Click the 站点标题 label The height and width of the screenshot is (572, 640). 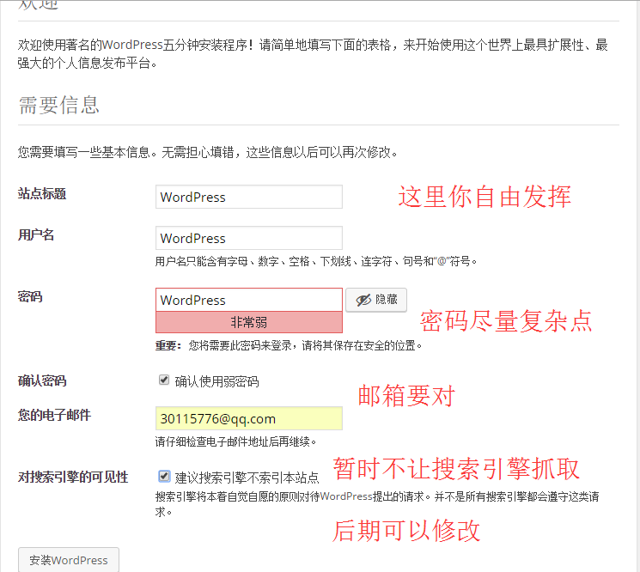coord(42,193)
